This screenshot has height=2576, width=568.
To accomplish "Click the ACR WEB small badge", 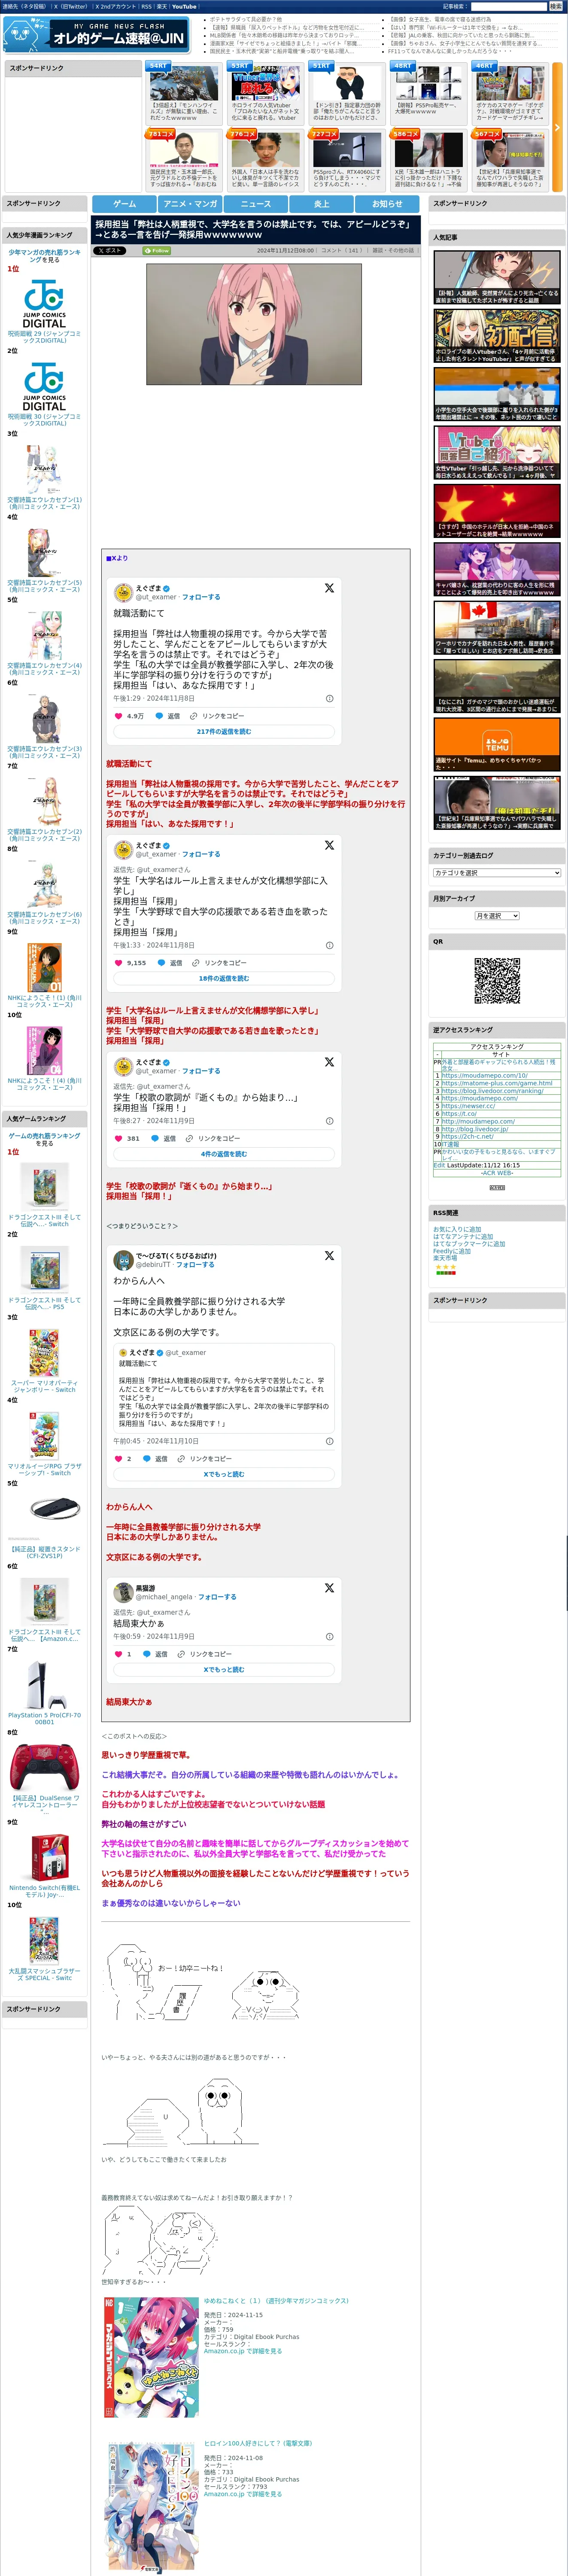I will tap(497, 1187).
